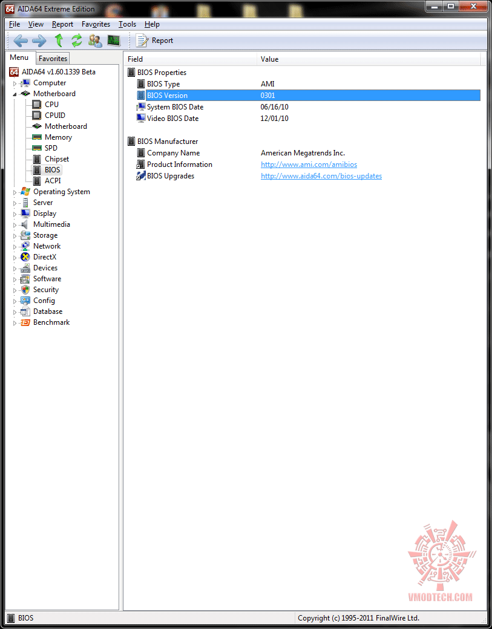Expand the Server tree node

pos(15,203)
